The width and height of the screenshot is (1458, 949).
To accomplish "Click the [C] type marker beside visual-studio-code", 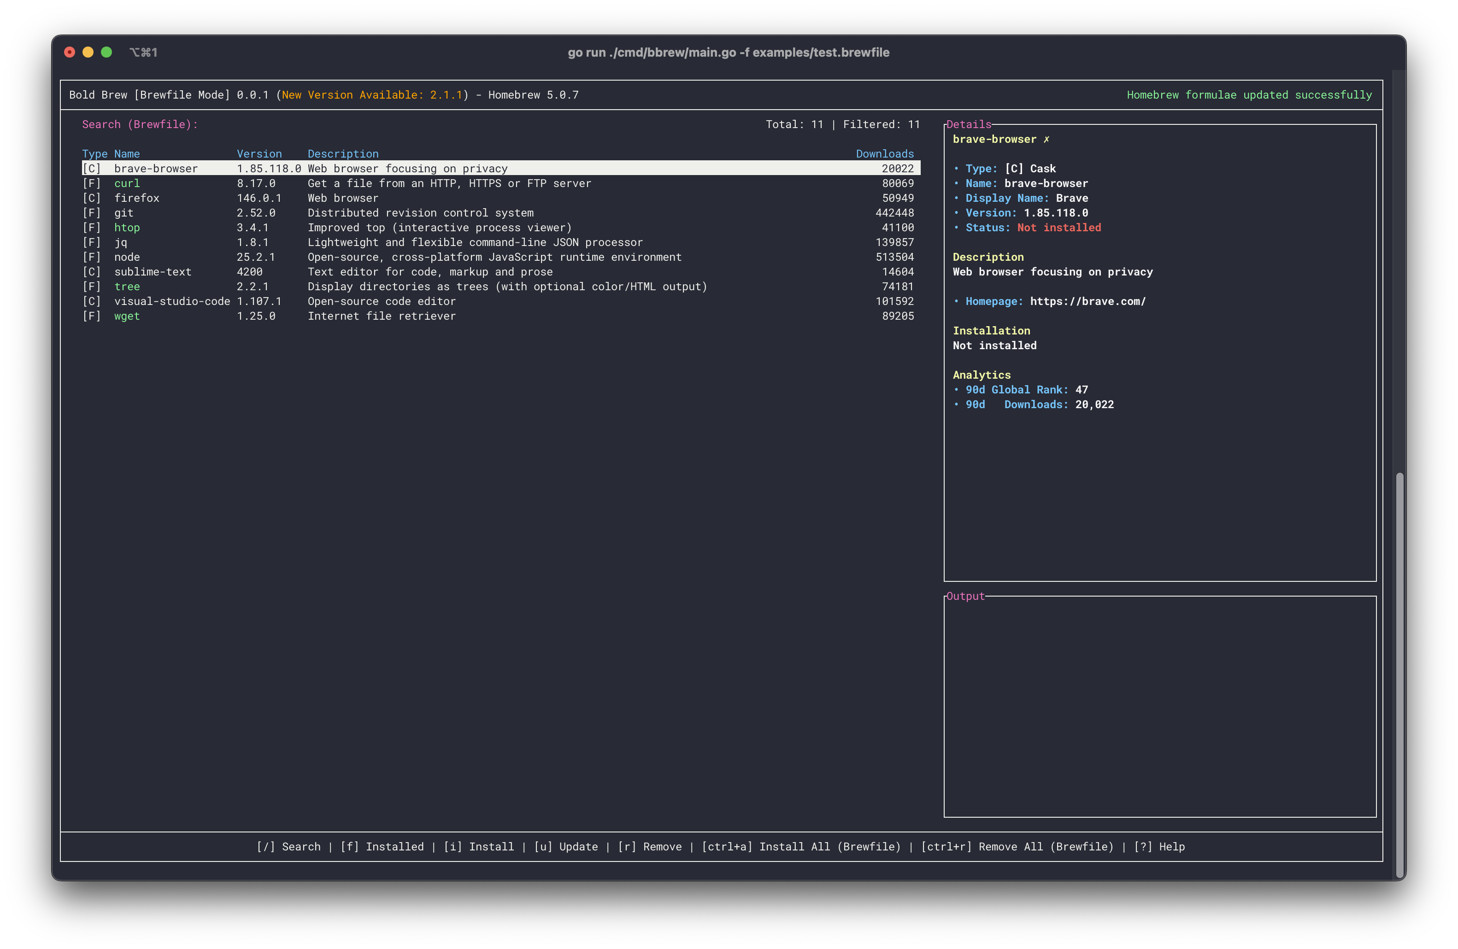I will (91, 301).
